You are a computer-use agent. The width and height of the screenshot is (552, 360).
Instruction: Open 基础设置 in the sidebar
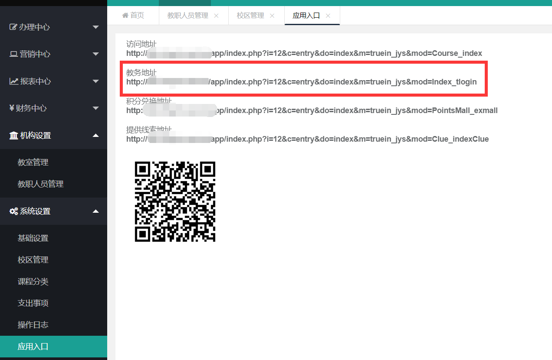[33, 238]
